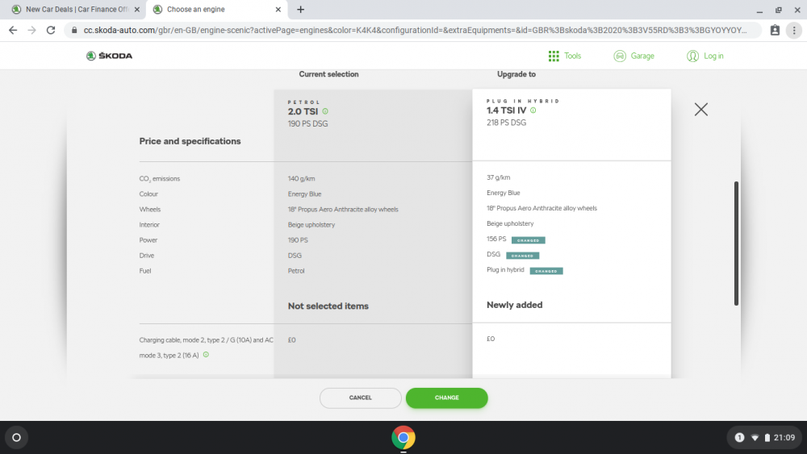Open the notification count indicator

[x=739, y=438]
